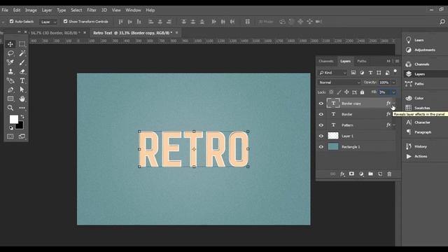The width and height of the screenshot is (448, 252).
Task: Select the Pen tool
Action: coord(10,90)
